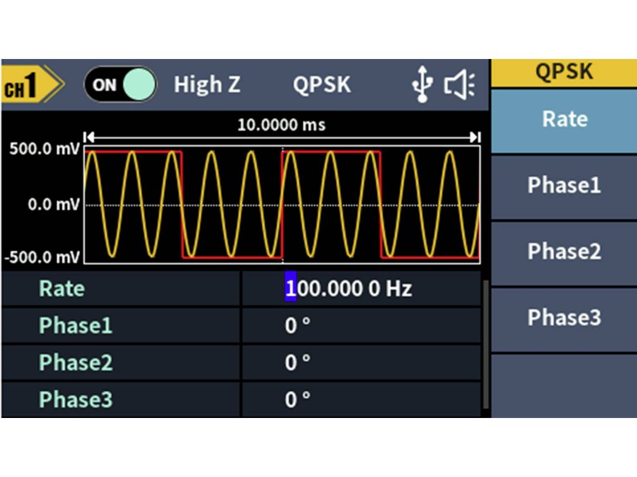Viewport: 637px width, 477px height.
Task: Select Rate in the QPSK side menu
Action: click(x=564, y=119)
